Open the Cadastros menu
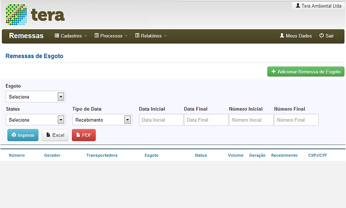346x208 pixels. [x=70, y=35]
